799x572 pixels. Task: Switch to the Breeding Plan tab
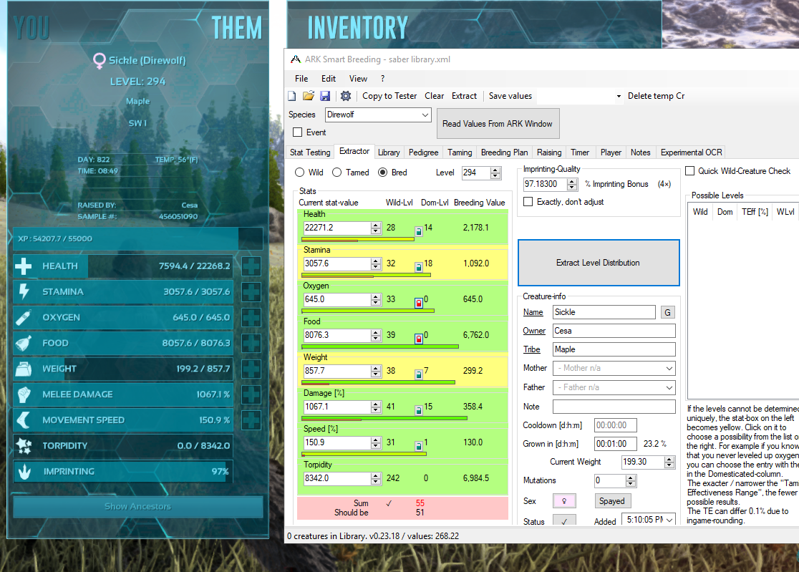click(x=505, y=152)
